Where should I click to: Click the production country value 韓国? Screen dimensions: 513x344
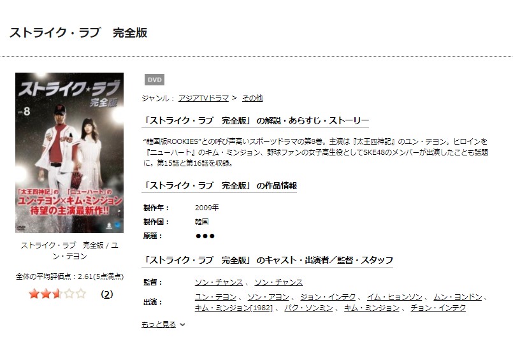201,222
